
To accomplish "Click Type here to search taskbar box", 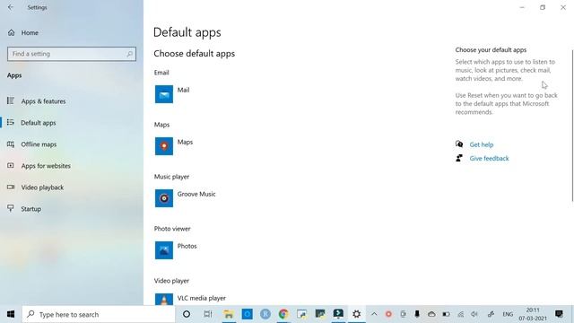I will (x=99, y=314).
